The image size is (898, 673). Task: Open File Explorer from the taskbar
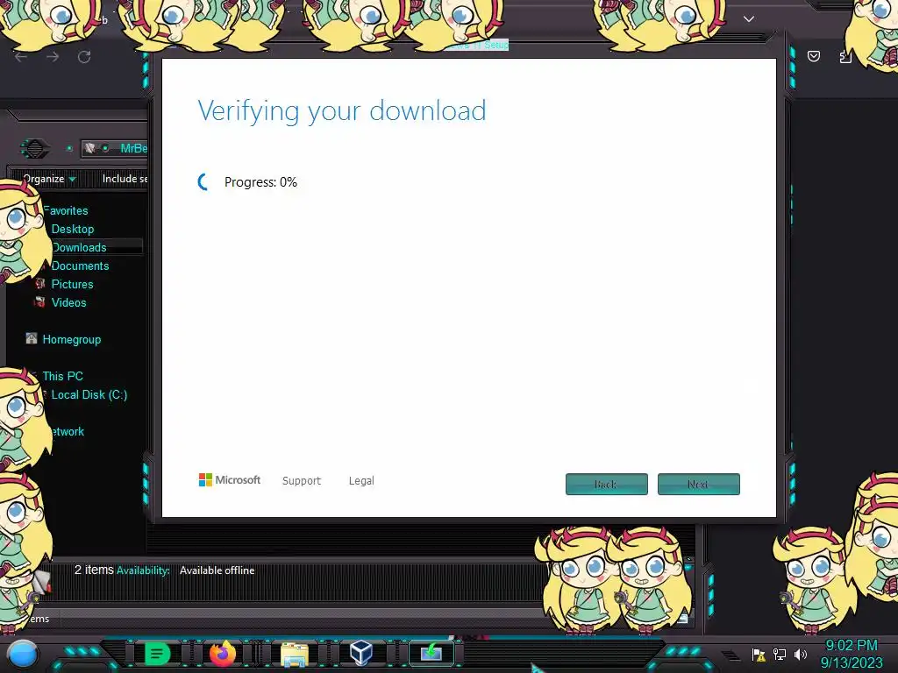click(295, 655)
